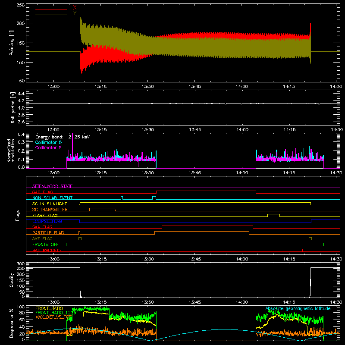Click the SC_IN_SUNLIGHT flag label
The image size is (345, 345).
(x=50, y=204)
